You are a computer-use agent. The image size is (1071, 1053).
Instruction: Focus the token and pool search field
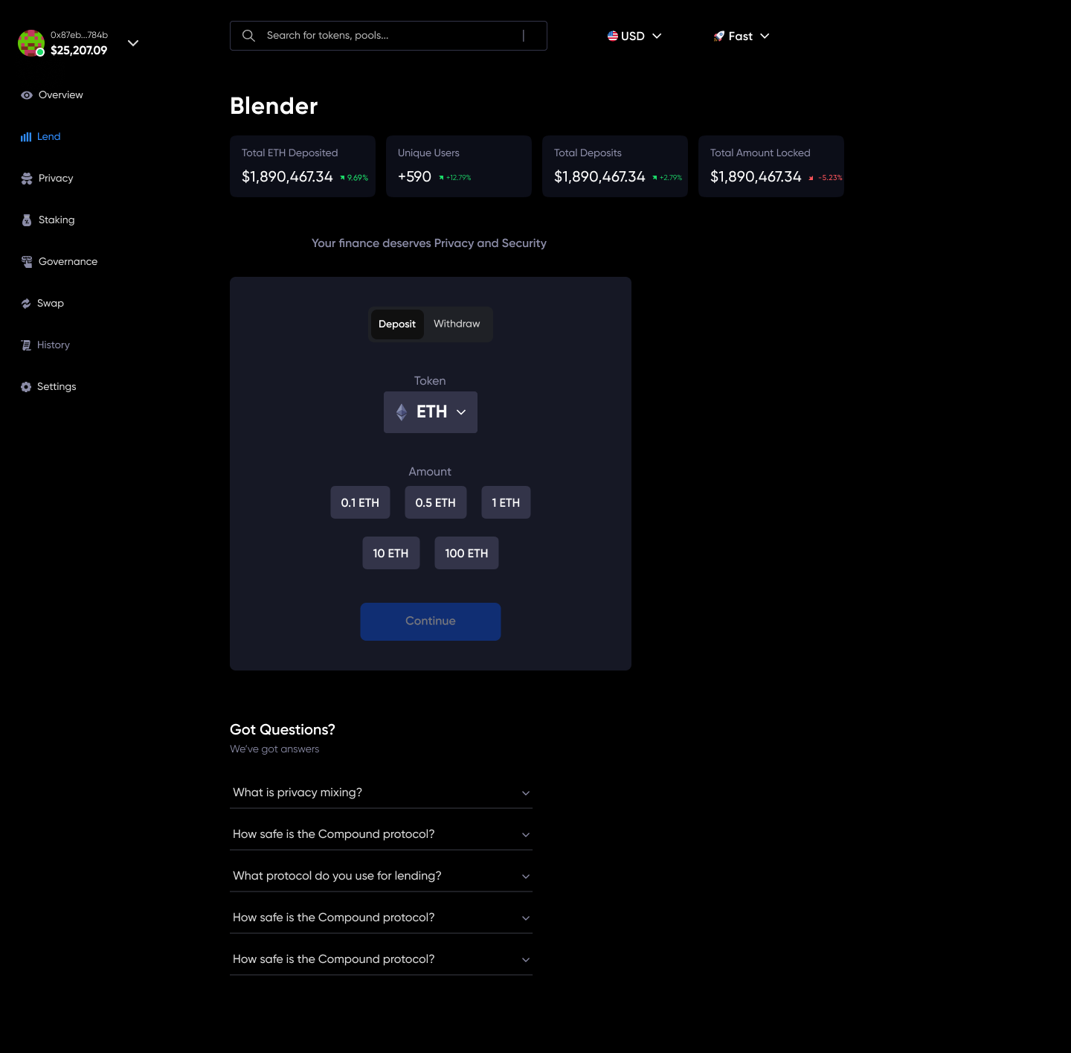[x=388, y=36]
